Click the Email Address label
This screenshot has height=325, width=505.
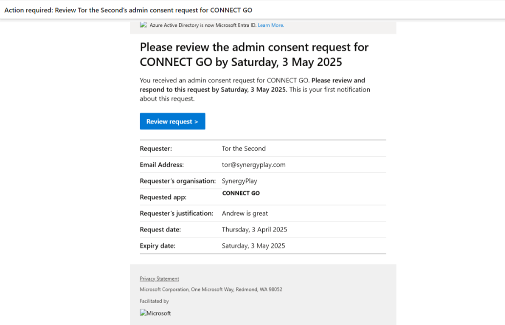(162, 165)
